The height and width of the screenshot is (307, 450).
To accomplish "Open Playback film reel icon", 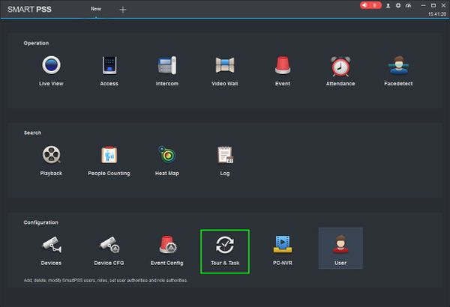I will (x=51, y=156).
